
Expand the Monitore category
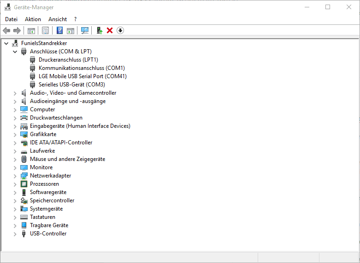pos(15,168)
